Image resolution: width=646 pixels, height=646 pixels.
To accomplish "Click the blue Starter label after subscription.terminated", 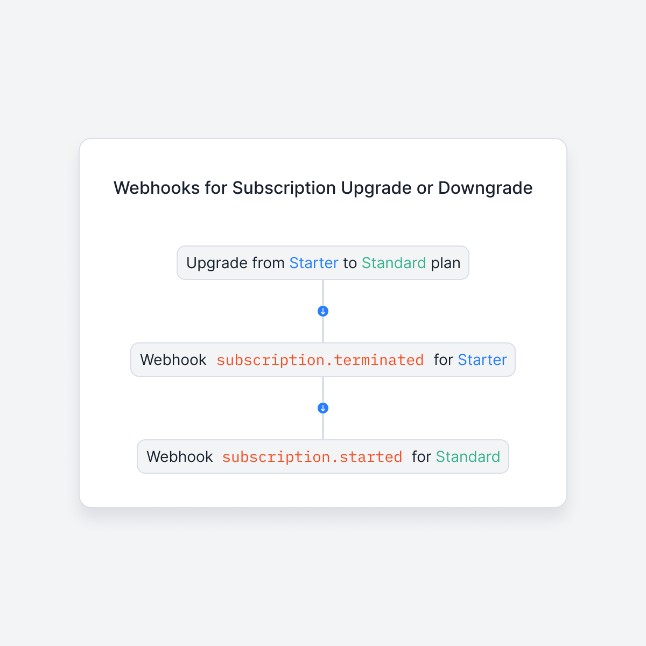I will pyautogui.click(x=482, y=360).
